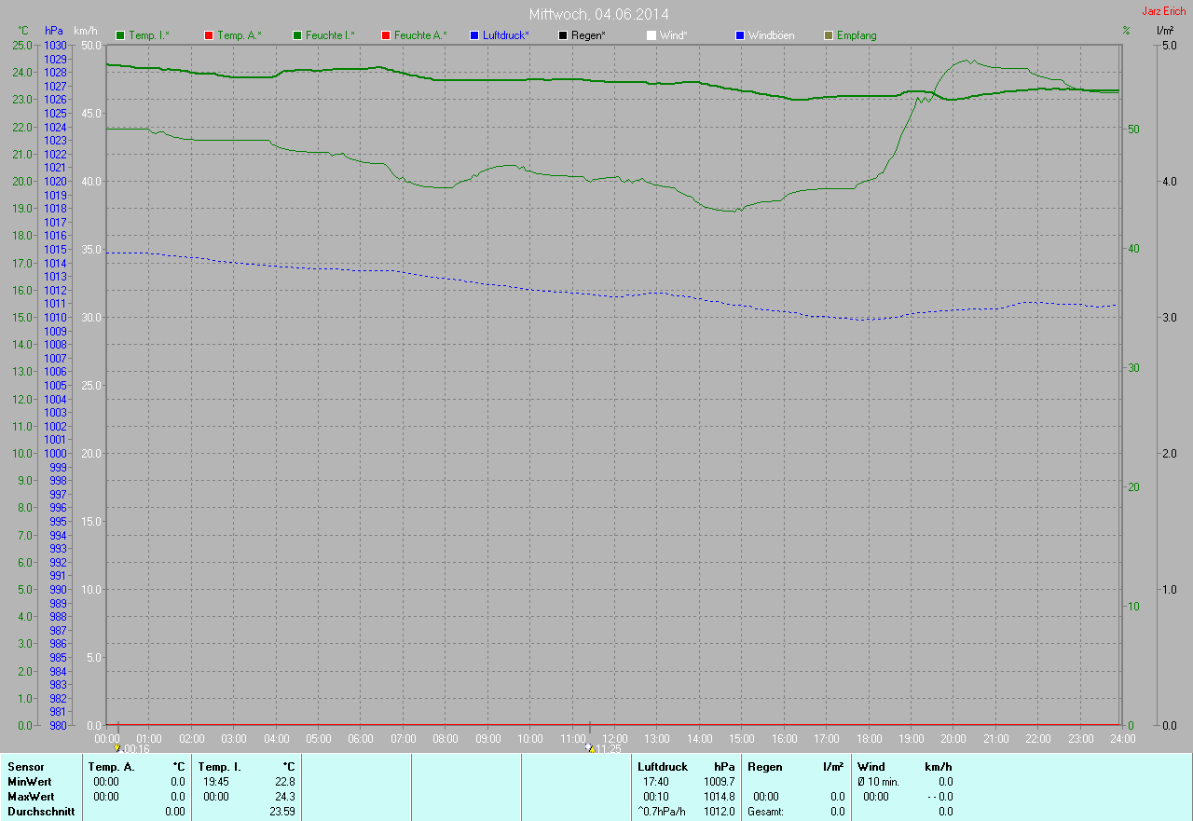Click the hPa axis unit at top
Image resolution: width=1193 pixels, height=821 pixels.
[x=54, y=31]
